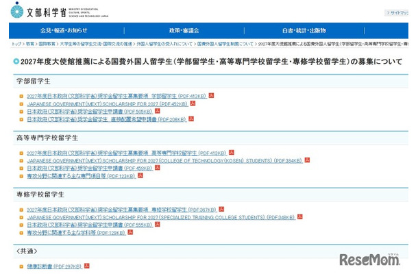This screenshot has height=274, width=418.
Task: Open COLLEGE OF TECHNOLOGY (KOSEN) STUDENTS PDF link
Action: [x=164, y=161]
